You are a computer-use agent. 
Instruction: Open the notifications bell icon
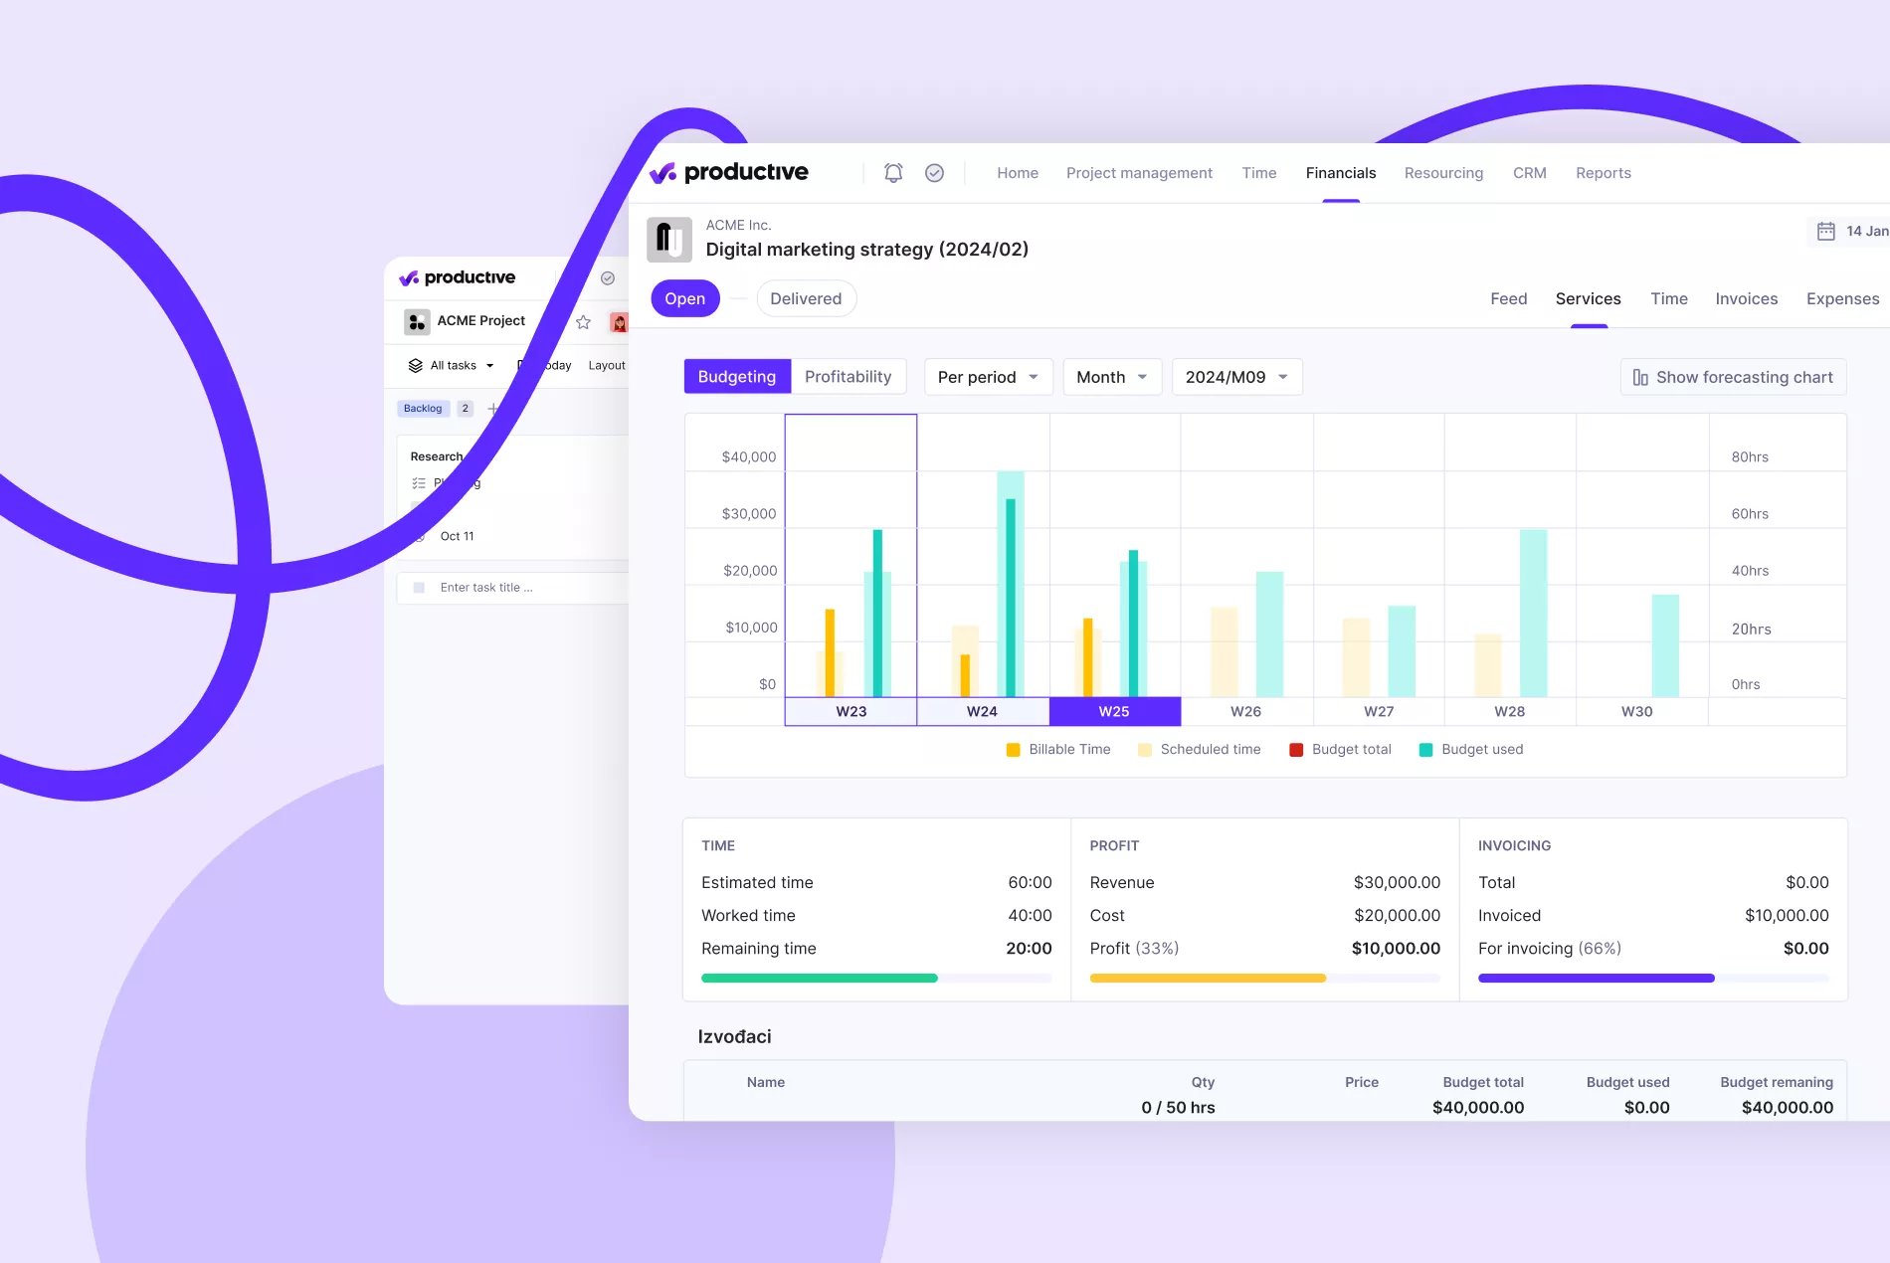pyautogui.click(x=893, y=173)
